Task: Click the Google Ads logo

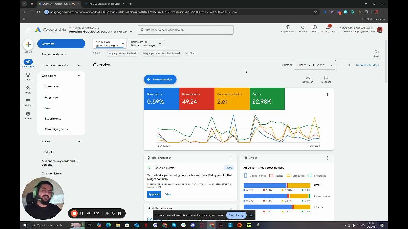Action: [x=51, y=30]
